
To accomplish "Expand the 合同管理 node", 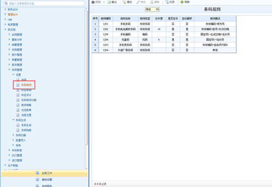I will (x=9, y=34).
